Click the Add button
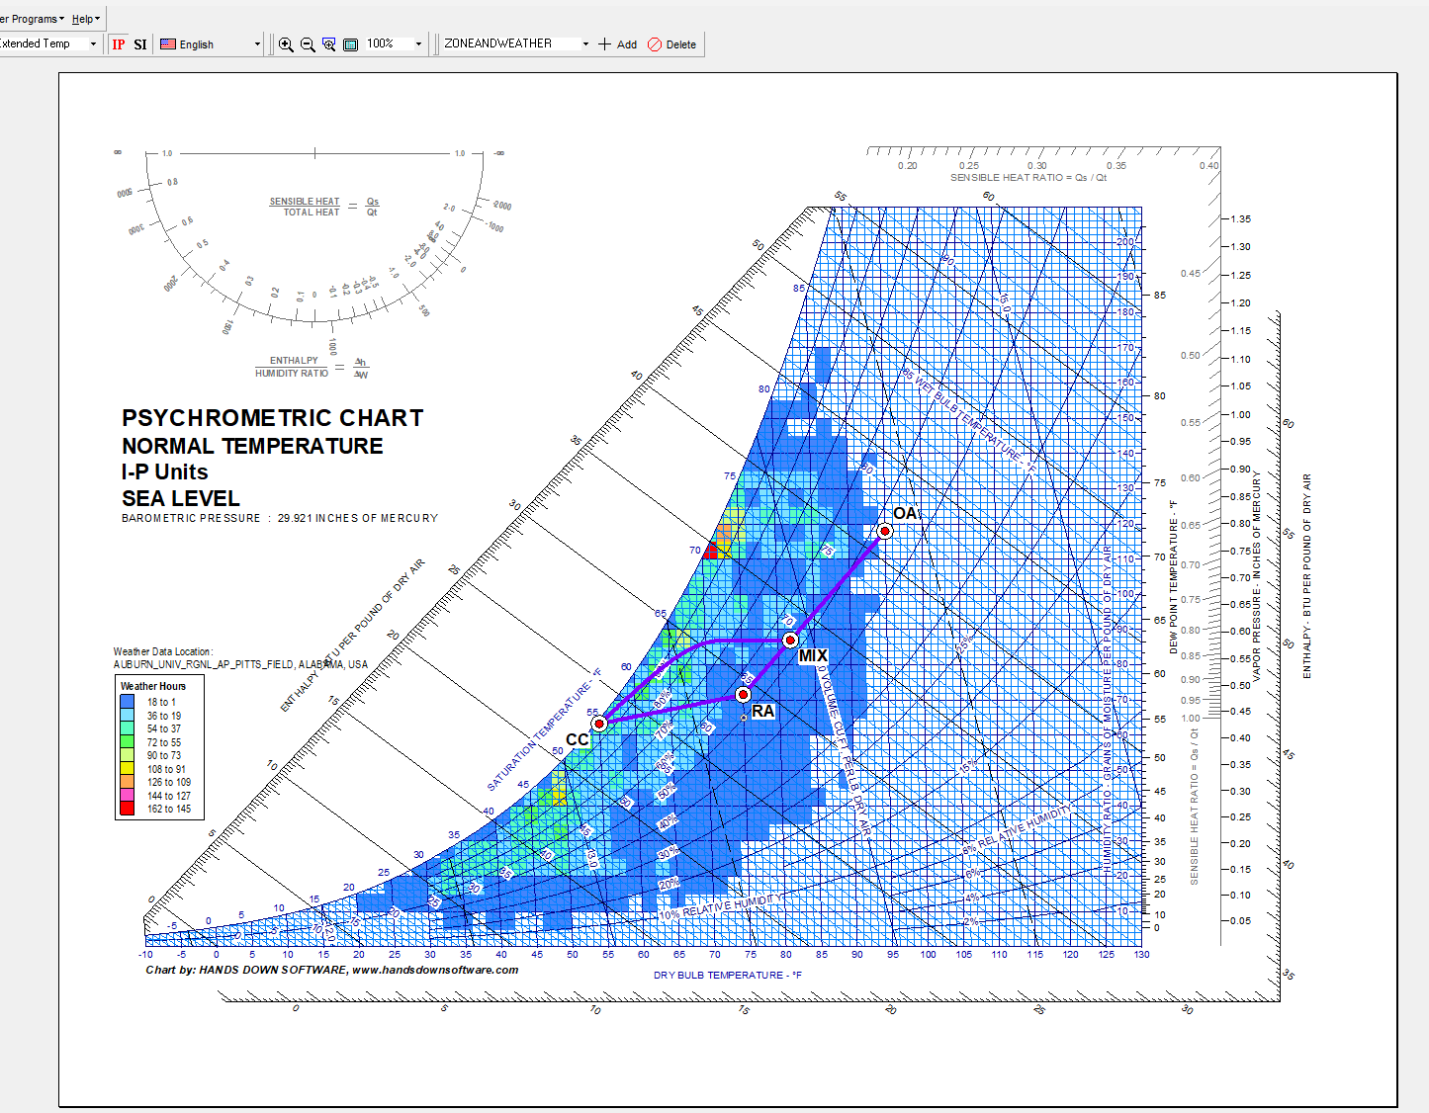This screenshot has width=1429, height=1113. coord(618,44)
